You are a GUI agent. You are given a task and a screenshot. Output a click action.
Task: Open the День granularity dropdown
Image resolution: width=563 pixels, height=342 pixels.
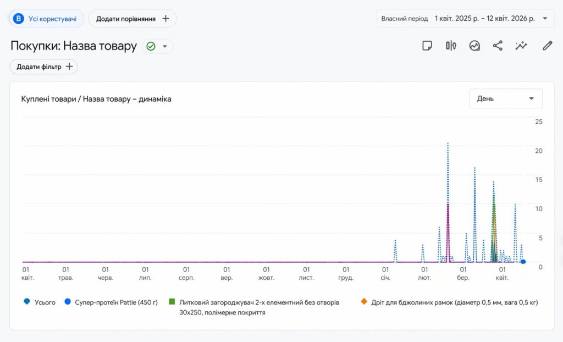coord(505,98)
